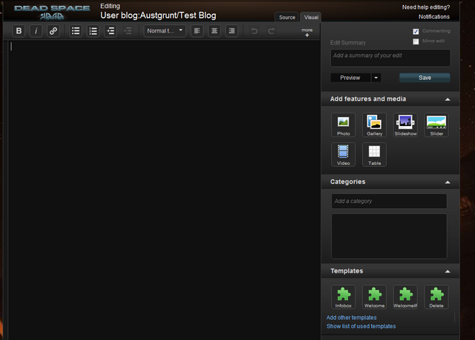Collapse the Categories section
This screenshot has height=340, width=475.
(x=448, y=182)
